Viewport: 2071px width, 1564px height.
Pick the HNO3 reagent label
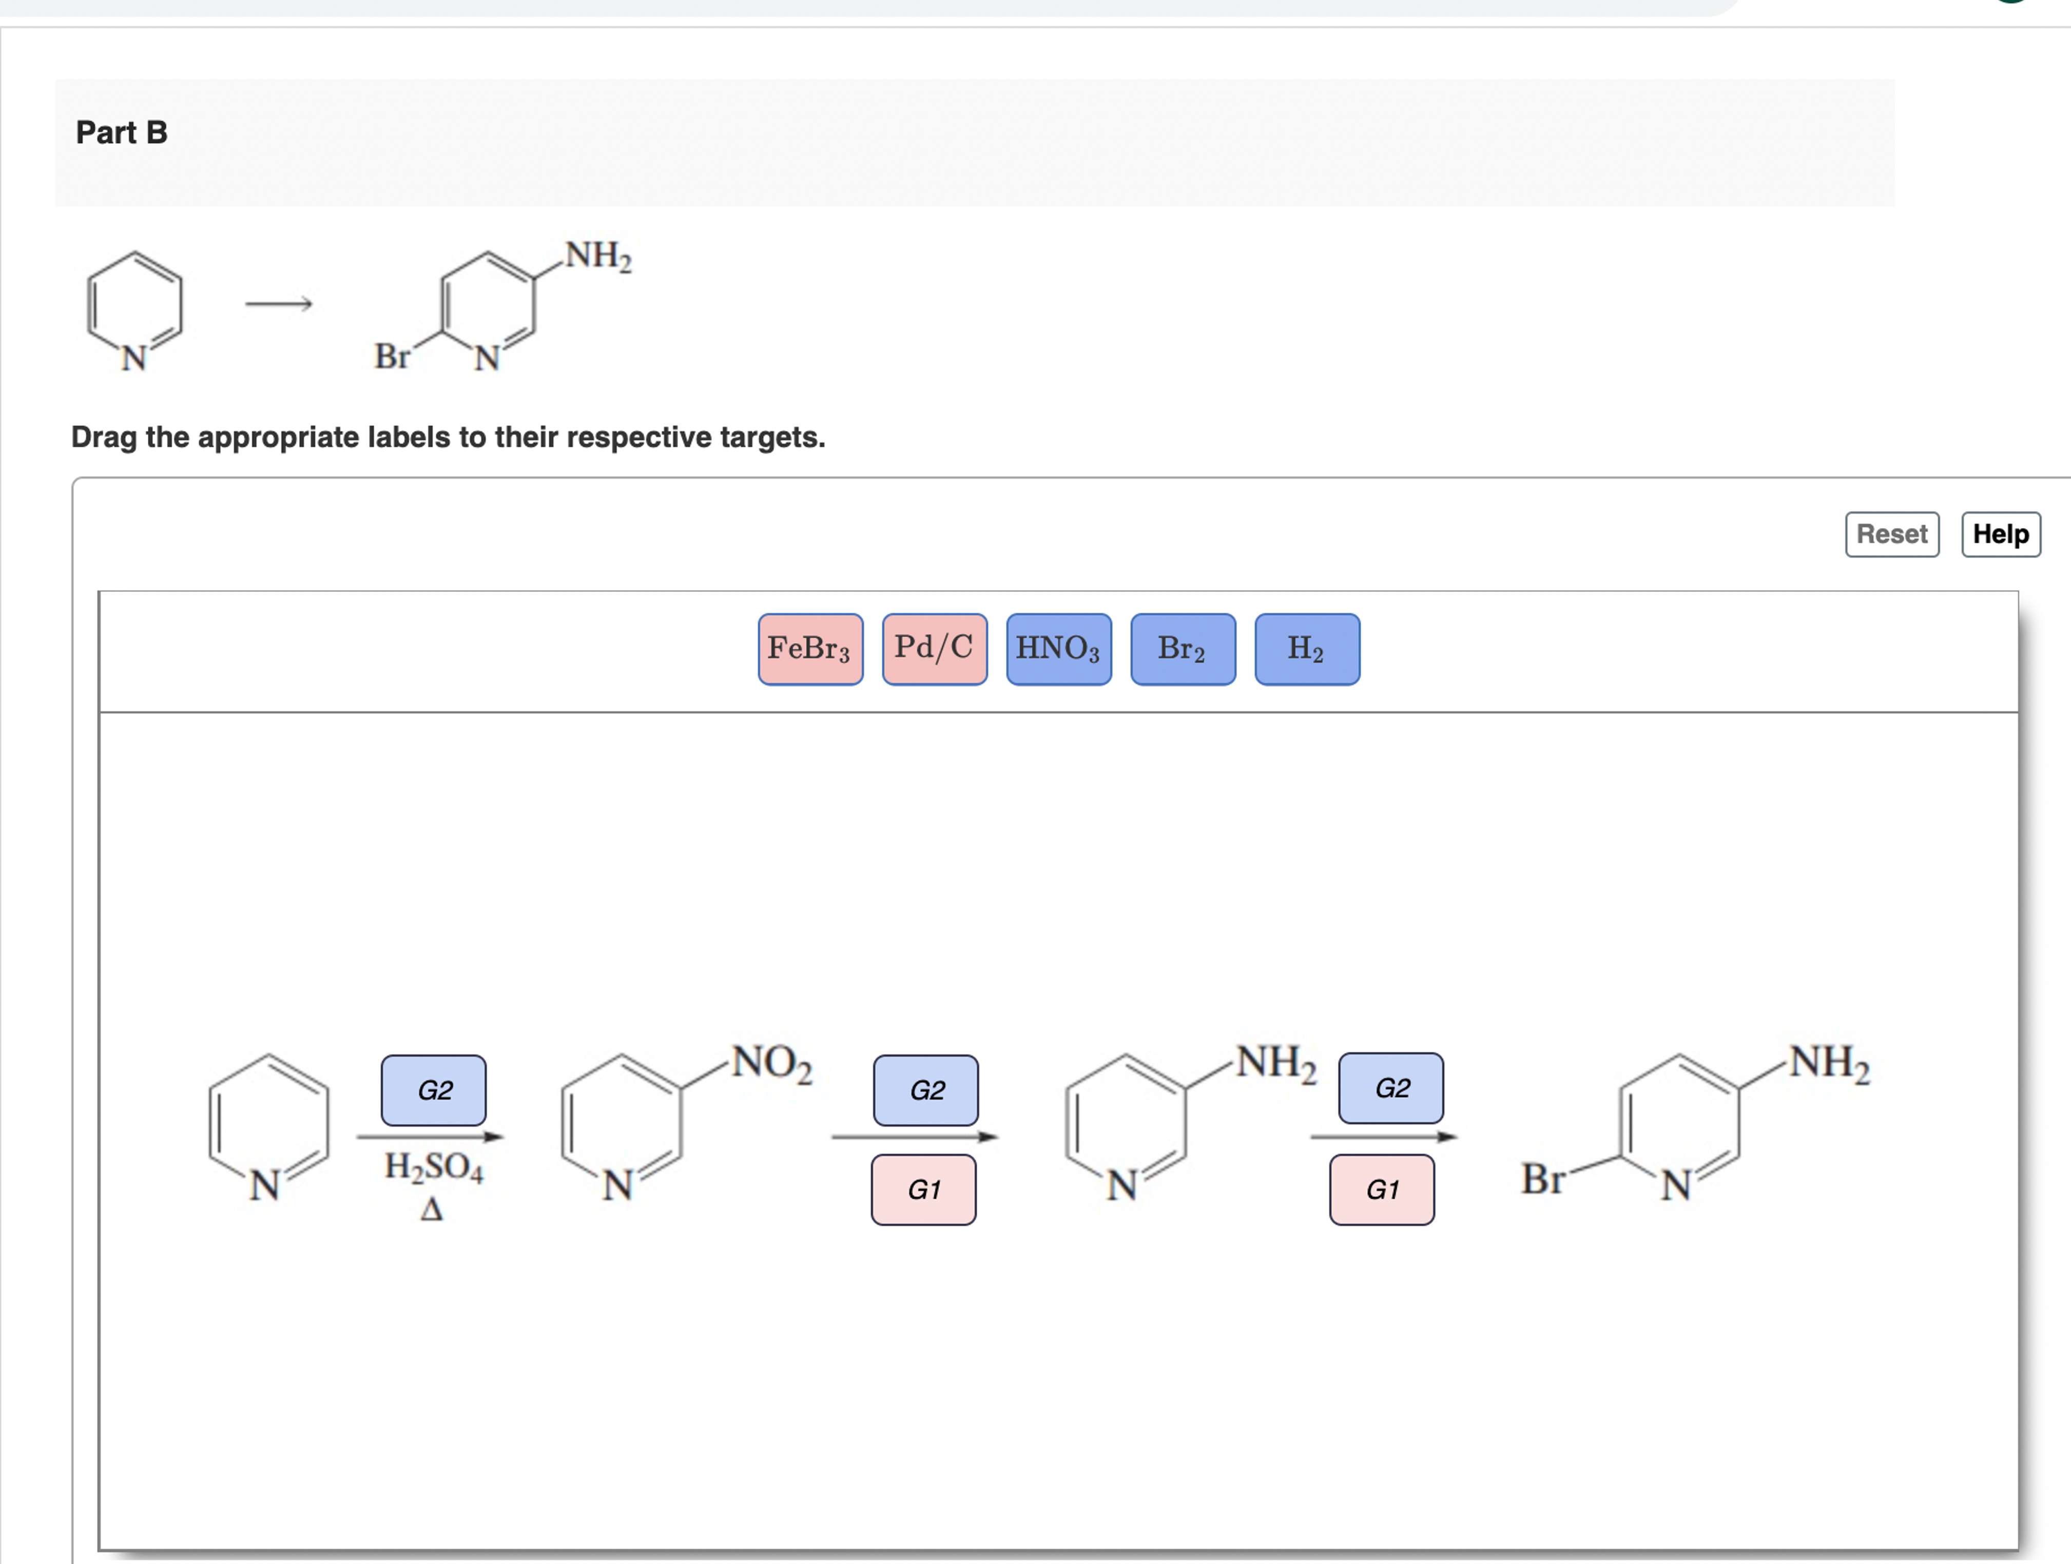point(1059,649)
